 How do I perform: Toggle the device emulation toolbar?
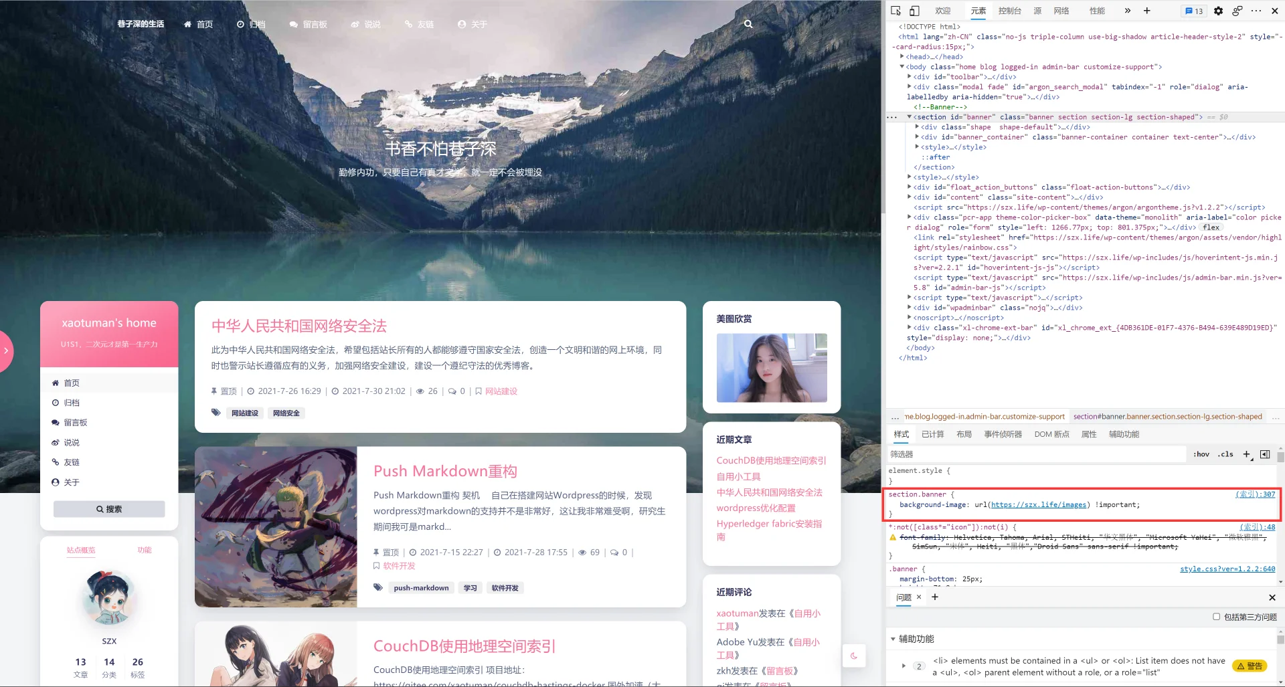pos(914,11)
